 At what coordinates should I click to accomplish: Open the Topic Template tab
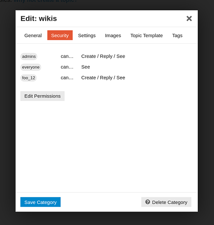tap(146, 35)
